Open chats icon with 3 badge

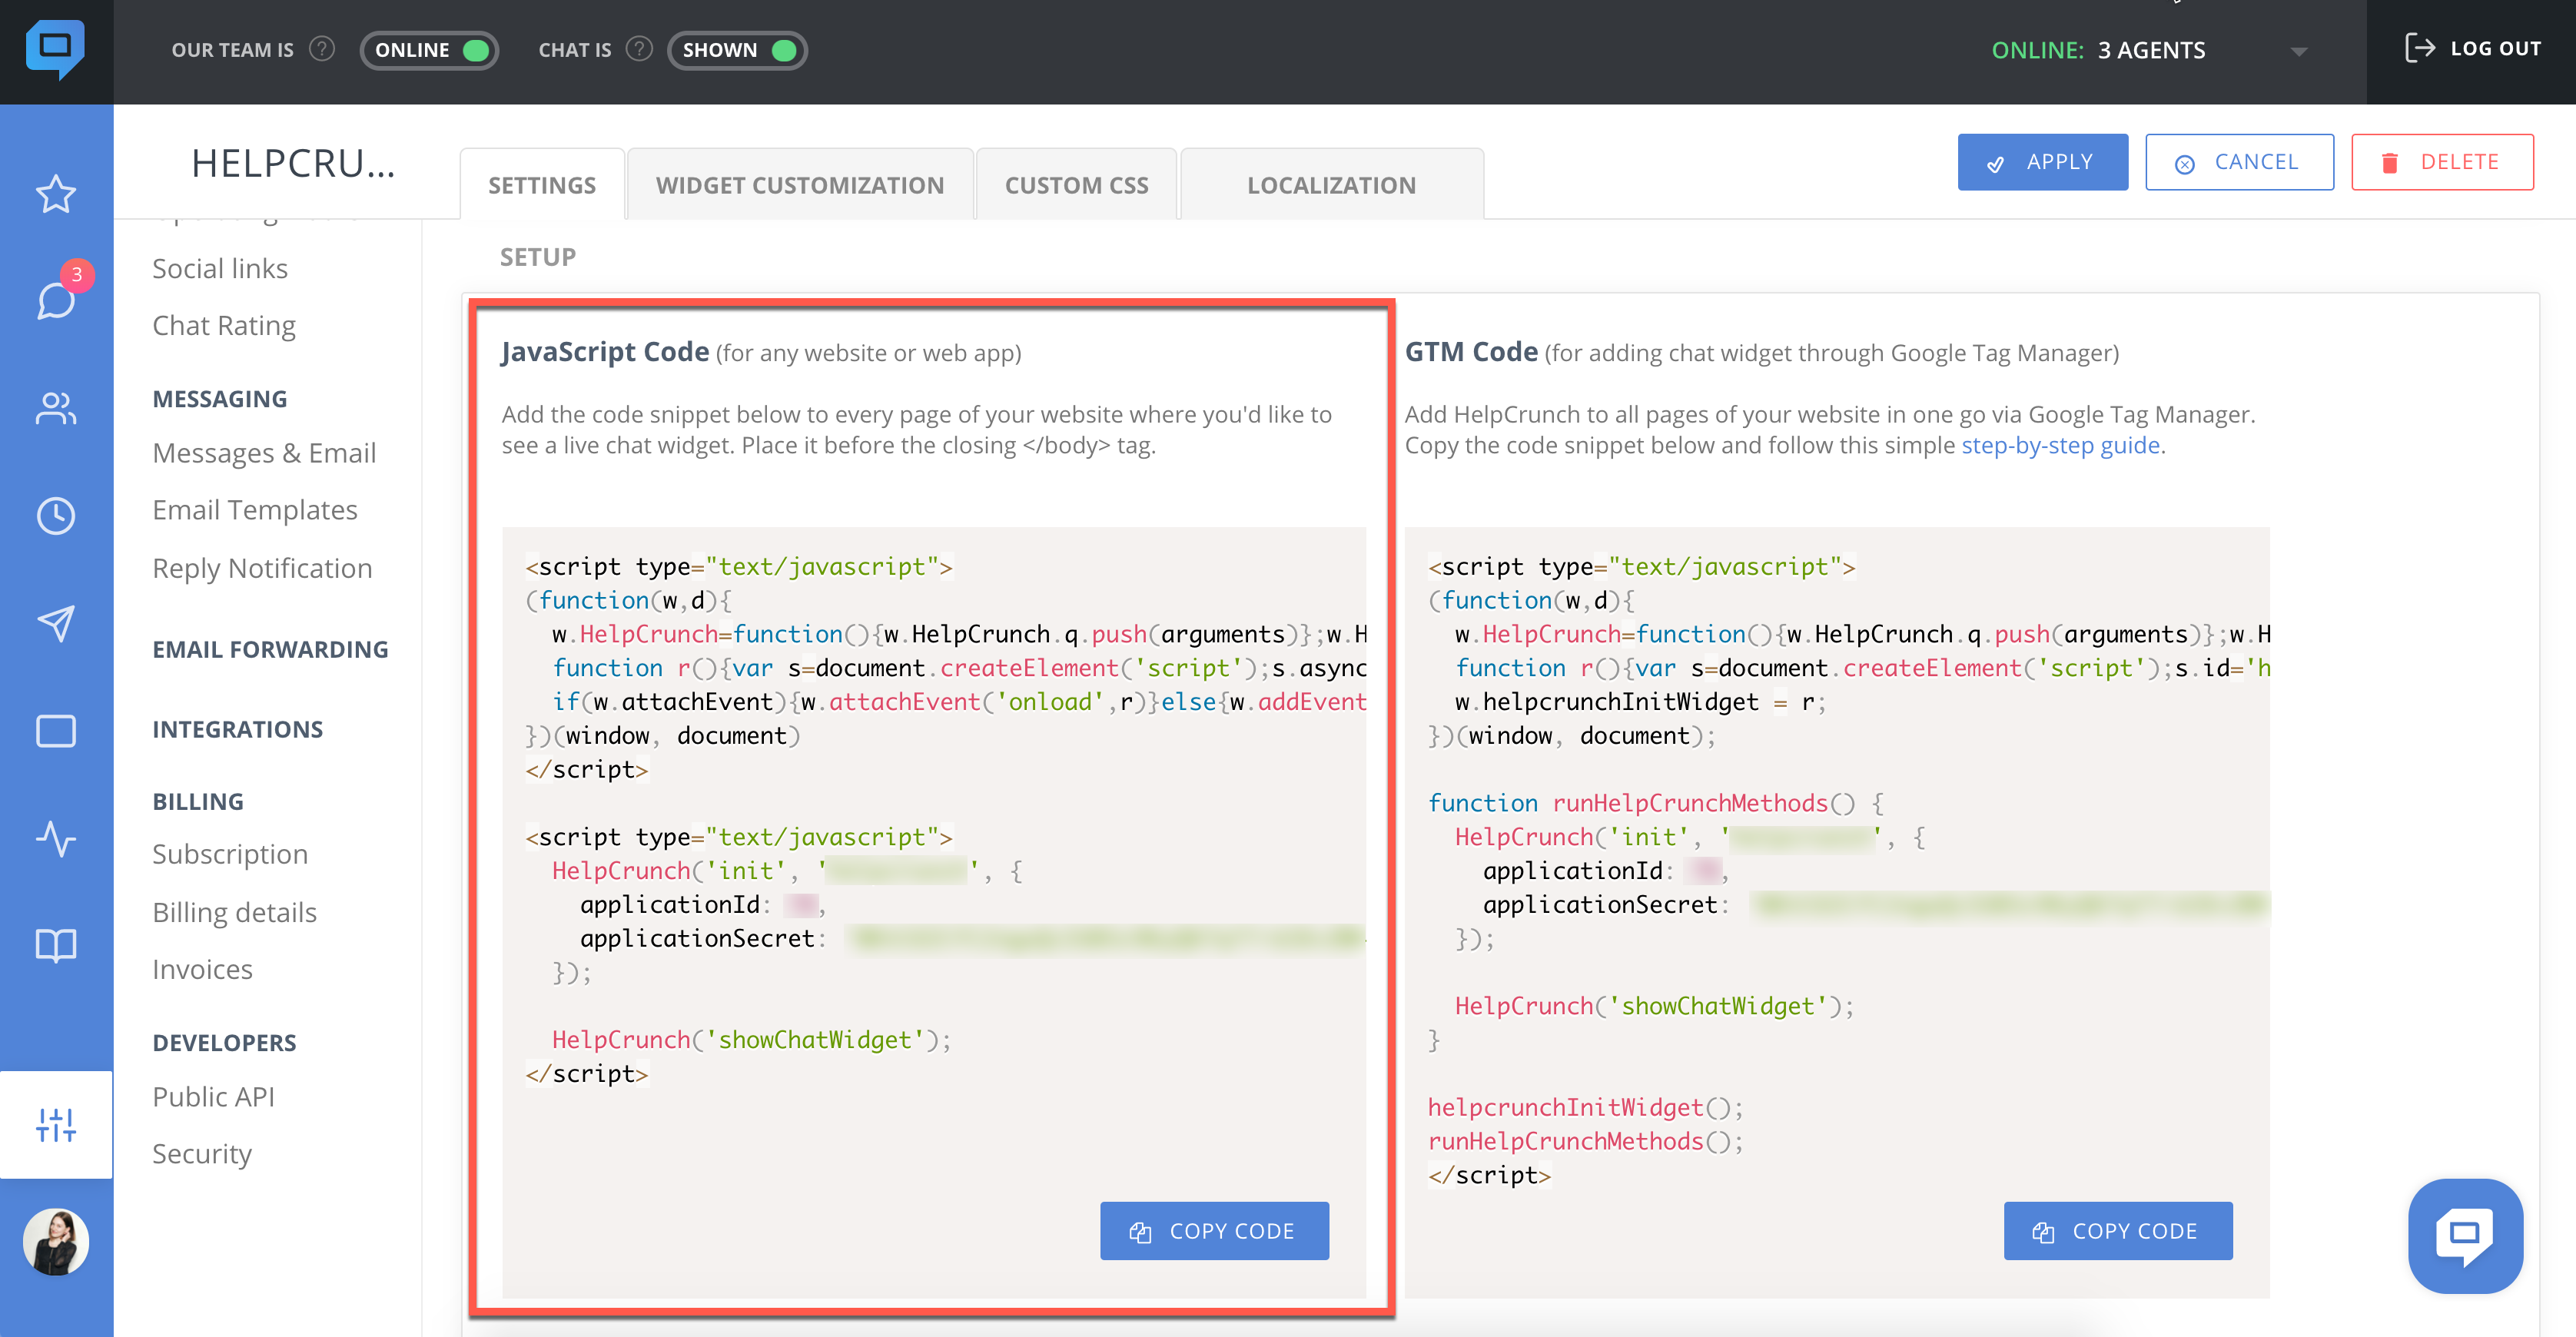coord(56,299)
